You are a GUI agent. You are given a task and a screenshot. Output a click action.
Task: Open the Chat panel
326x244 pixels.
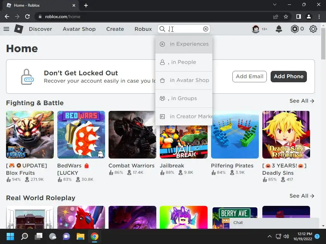click(274, 223)
